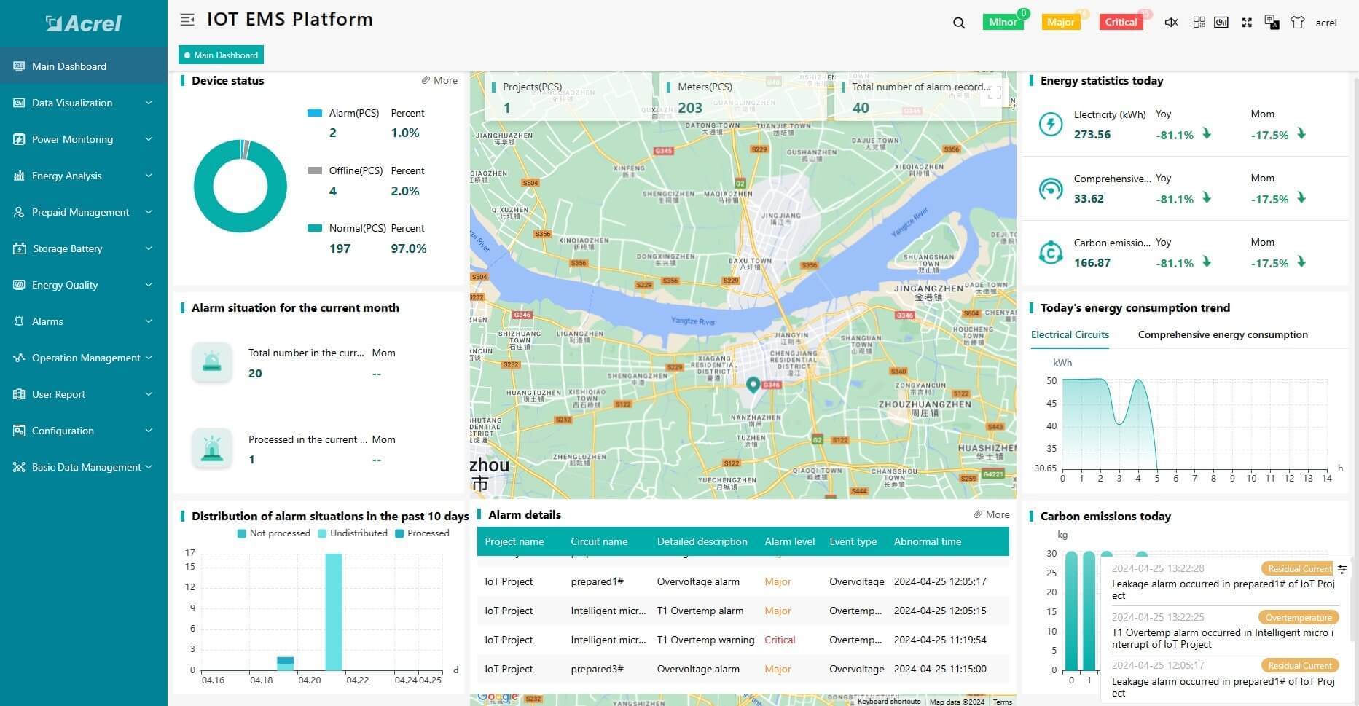Click Residual Current tag of 13:22:28 notification
The height and width of the screenshot is (706, 1359).
click(1299, 568)
